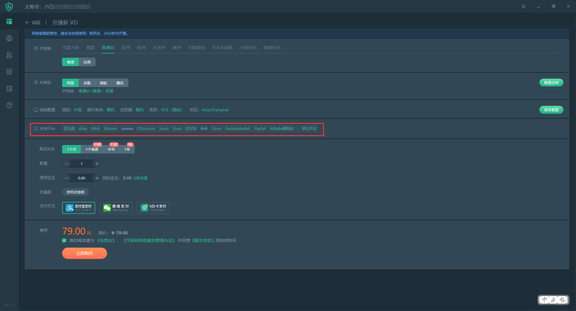Select 微软 IP category
Viewport: 576px width, 311px height.
pos(104,83)
